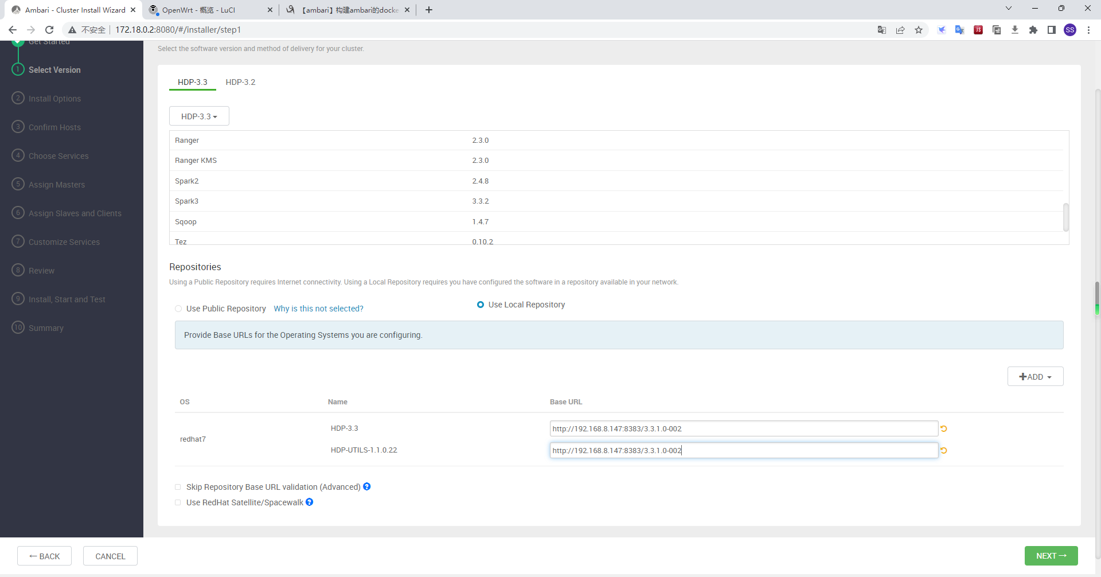Viewport: 1101px width, 577px height.
Task: Click undo icon for HDP-UTILS Base URL
Action: [x=944, y=450]
